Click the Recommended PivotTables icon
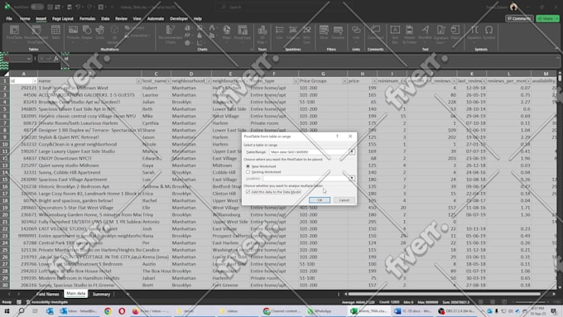This screenshot has height=317, width=563. pos(36,33)
